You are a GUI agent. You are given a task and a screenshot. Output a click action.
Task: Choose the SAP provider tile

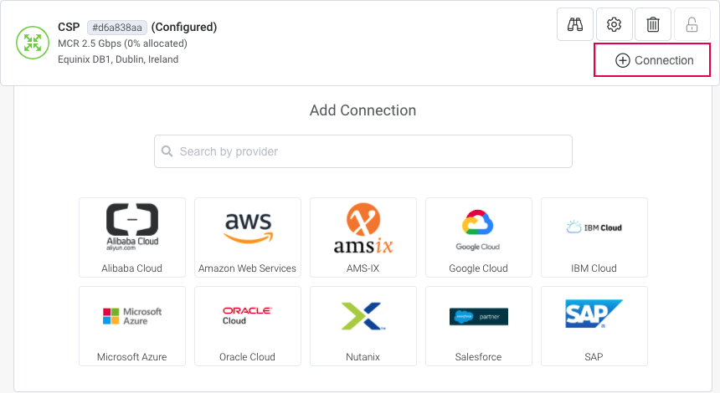(x=594, y=326)
